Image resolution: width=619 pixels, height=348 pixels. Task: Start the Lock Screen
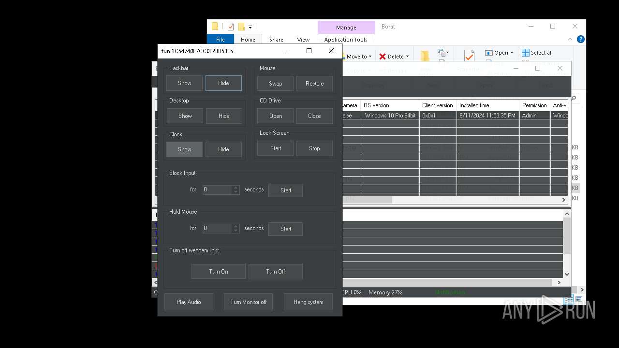275,148
